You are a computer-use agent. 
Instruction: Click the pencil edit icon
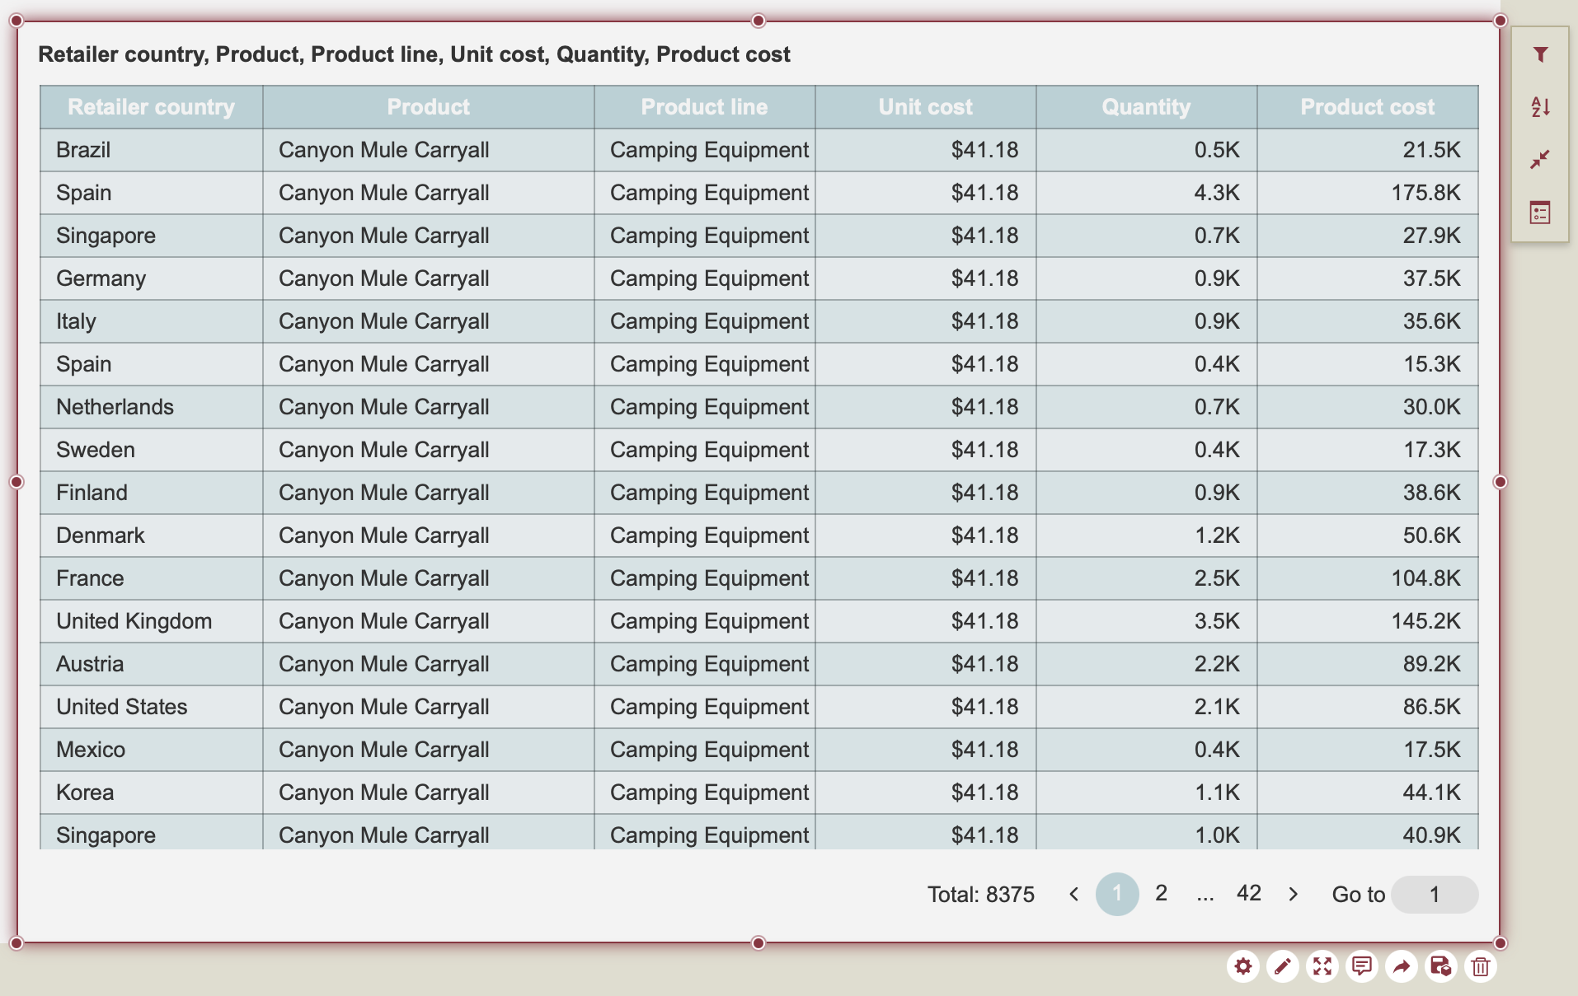pos(1282,966)
